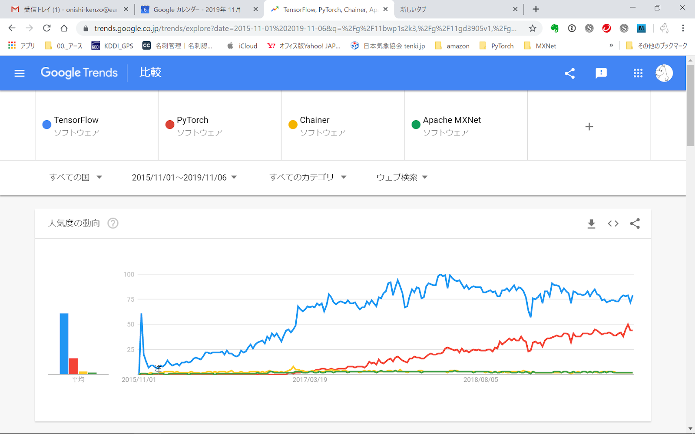This screenshot has width=695, height=434.
Task: Open the その他のブックマーク folder
Action: 656,46
